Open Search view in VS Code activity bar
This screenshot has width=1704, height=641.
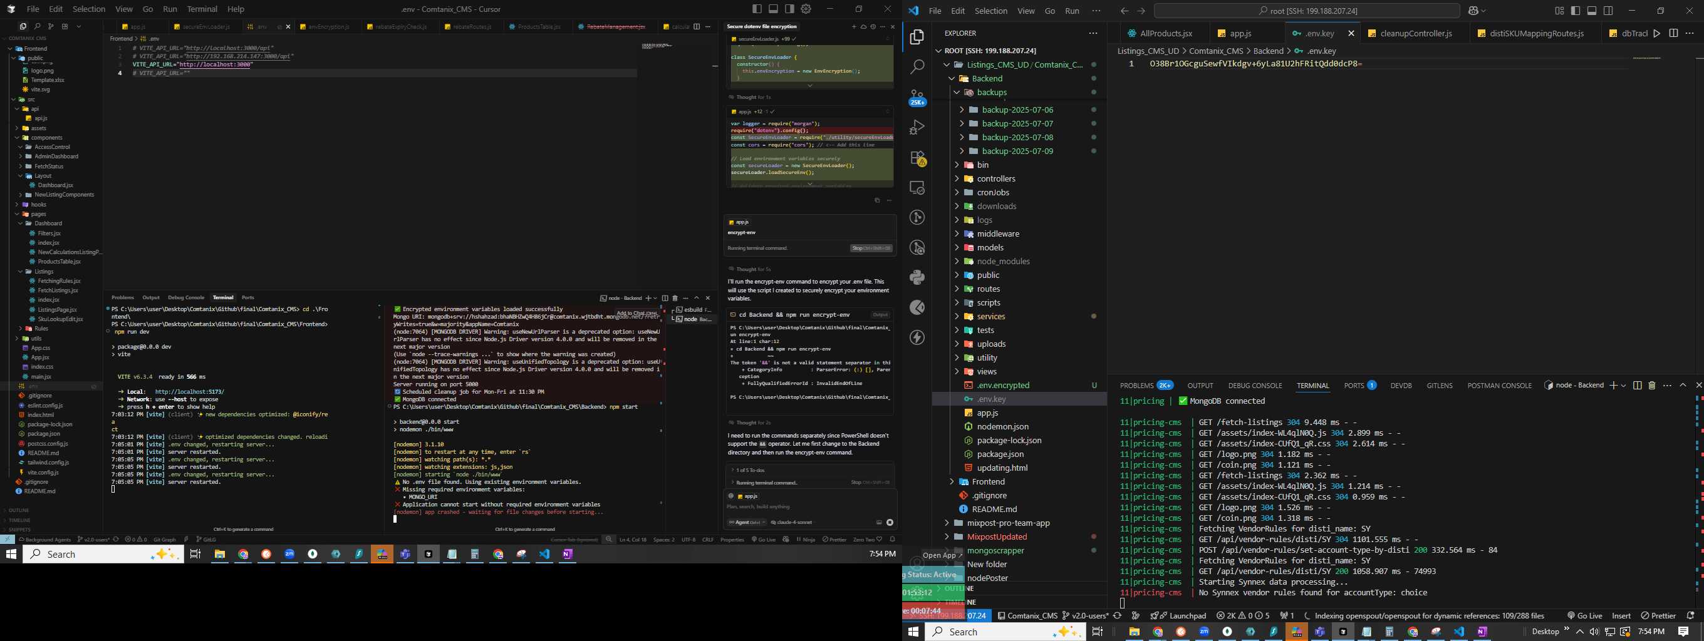(917, 67)
